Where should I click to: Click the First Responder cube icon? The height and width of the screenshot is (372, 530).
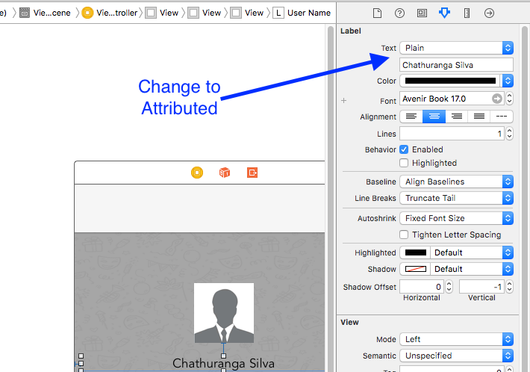tap(225, 173)
